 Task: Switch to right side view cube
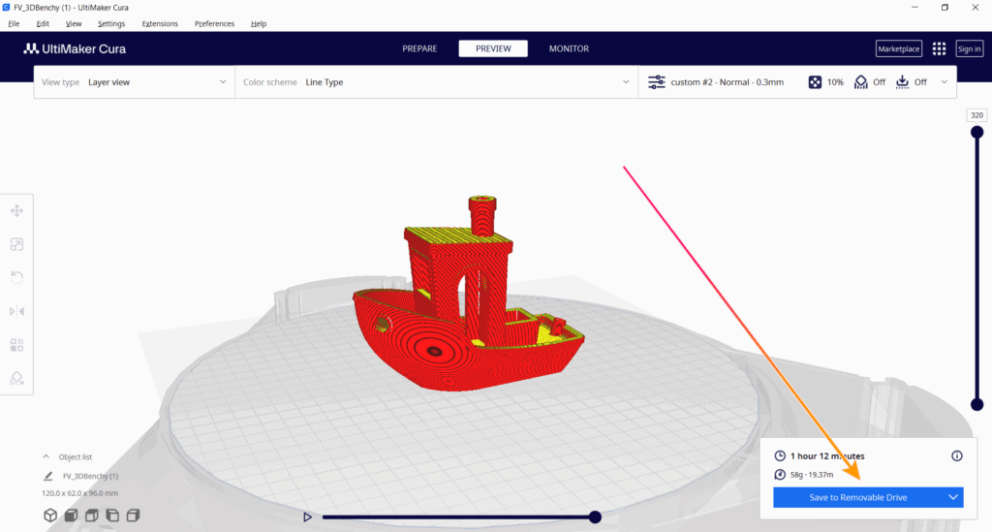[133, 515]
